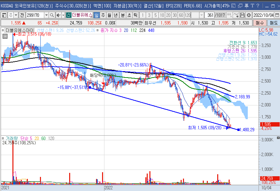
Task: Click the candle count field 361
Action: tap(209, 15)
